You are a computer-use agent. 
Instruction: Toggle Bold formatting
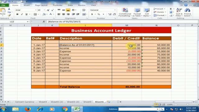coord(17,14)
